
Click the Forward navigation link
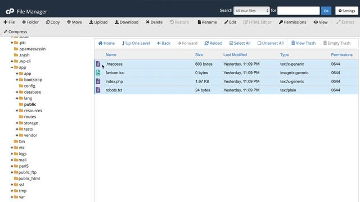(187, 43)
